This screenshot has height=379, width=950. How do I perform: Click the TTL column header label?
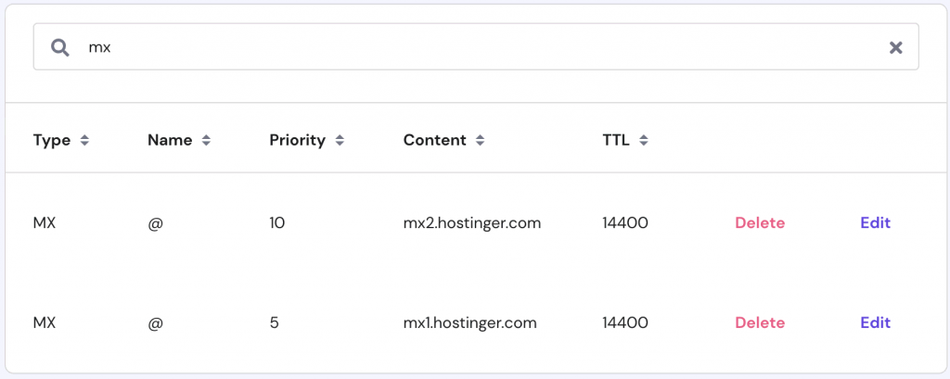pyautogui.click(x=615, y=141)
